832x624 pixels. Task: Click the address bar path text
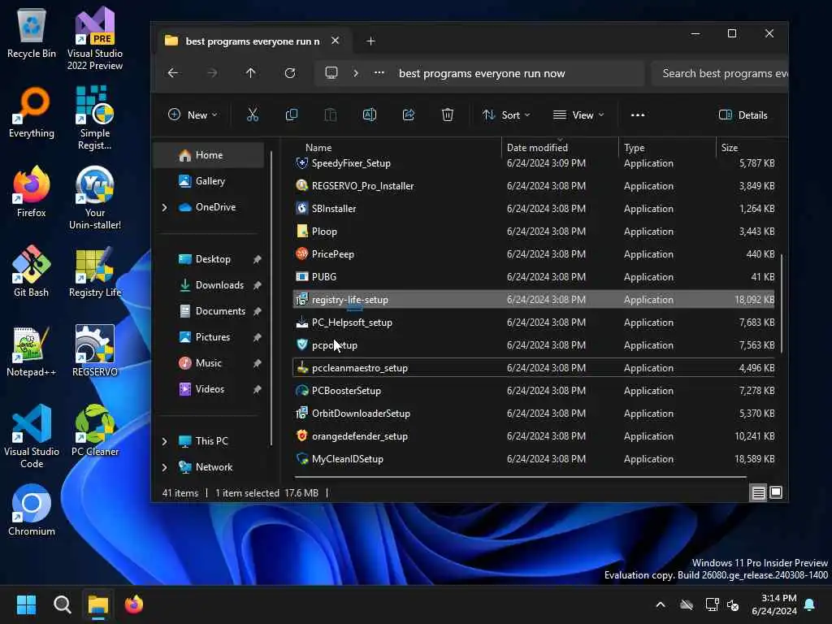[482, 73]
